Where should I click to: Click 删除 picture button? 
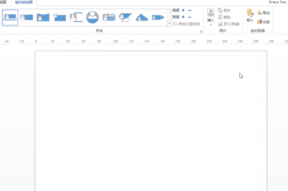(224, 17)
